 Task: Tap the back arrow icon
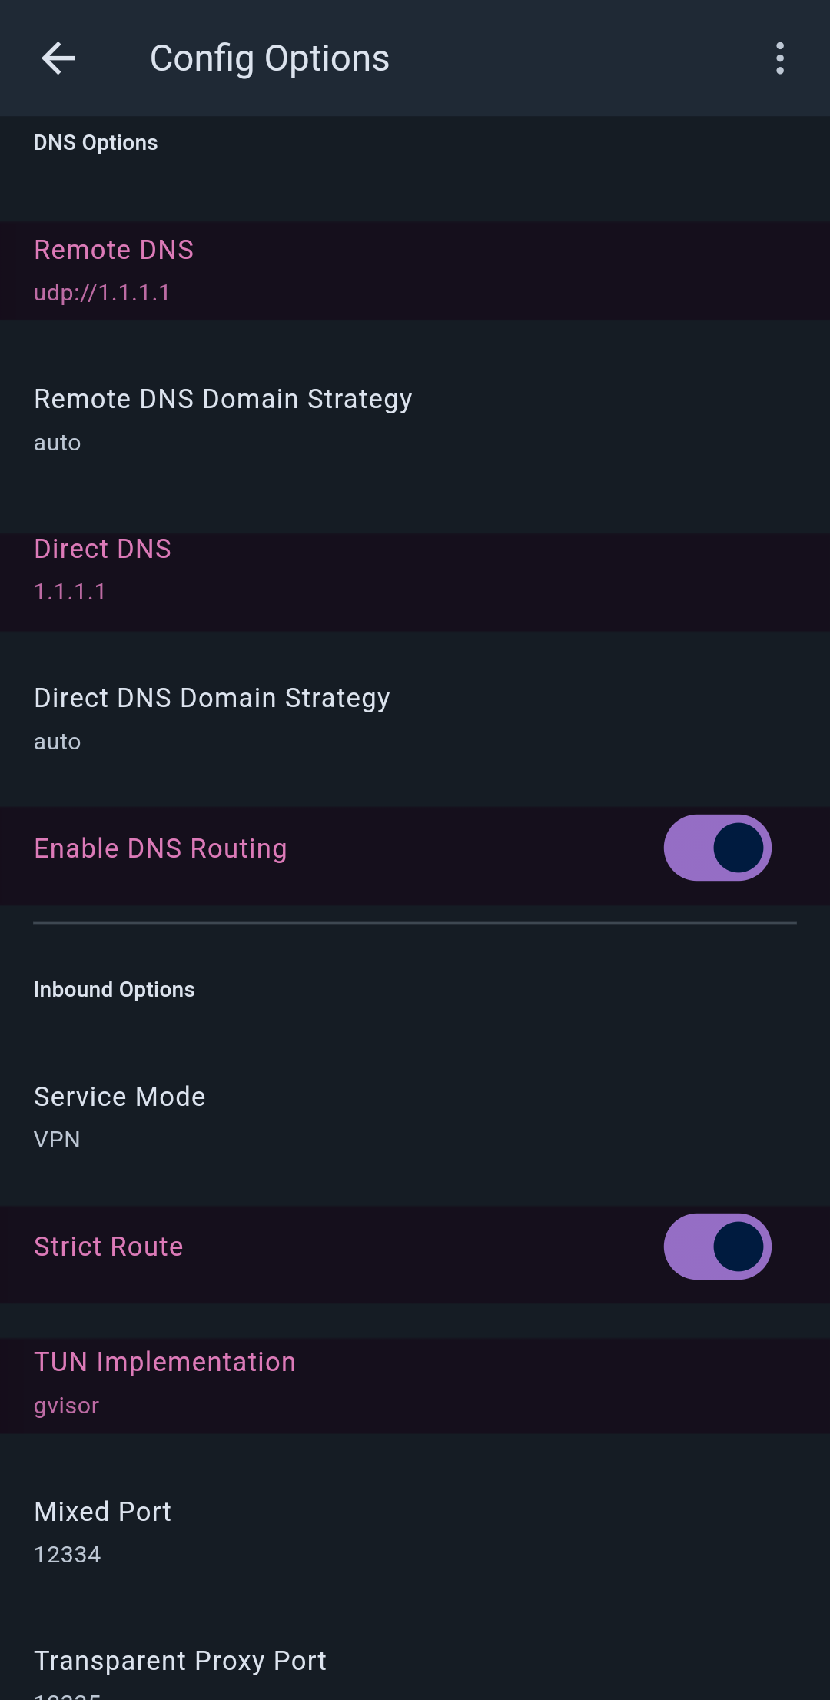click(x=58, y=58)
